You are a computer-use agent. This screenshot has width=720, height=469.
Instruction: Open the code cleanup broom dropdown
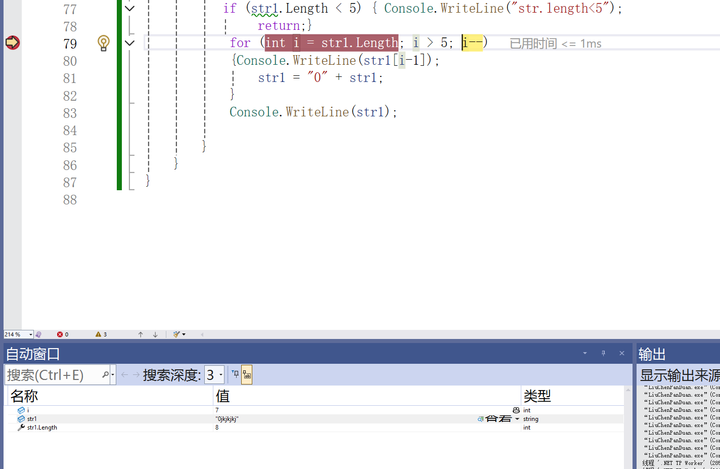(x=179, y=334)
